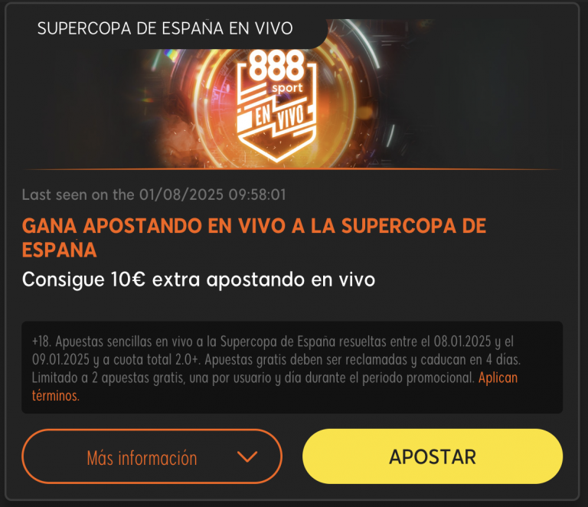Viewport: 588px width, 507px height.
Task: Click the Más información label text
Action: pyautogui.click(x=142, y=458)
